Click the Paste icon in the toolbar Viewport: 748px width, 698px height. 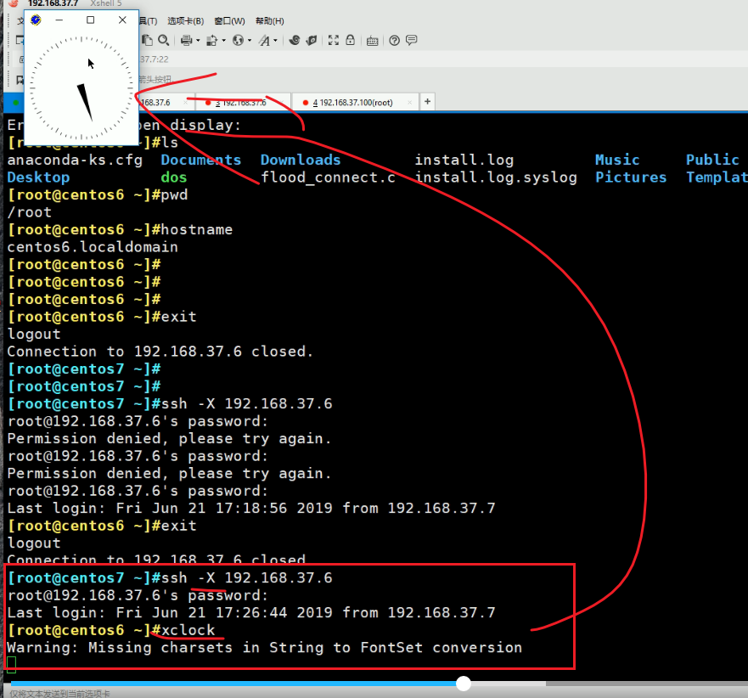coord(148,40)
